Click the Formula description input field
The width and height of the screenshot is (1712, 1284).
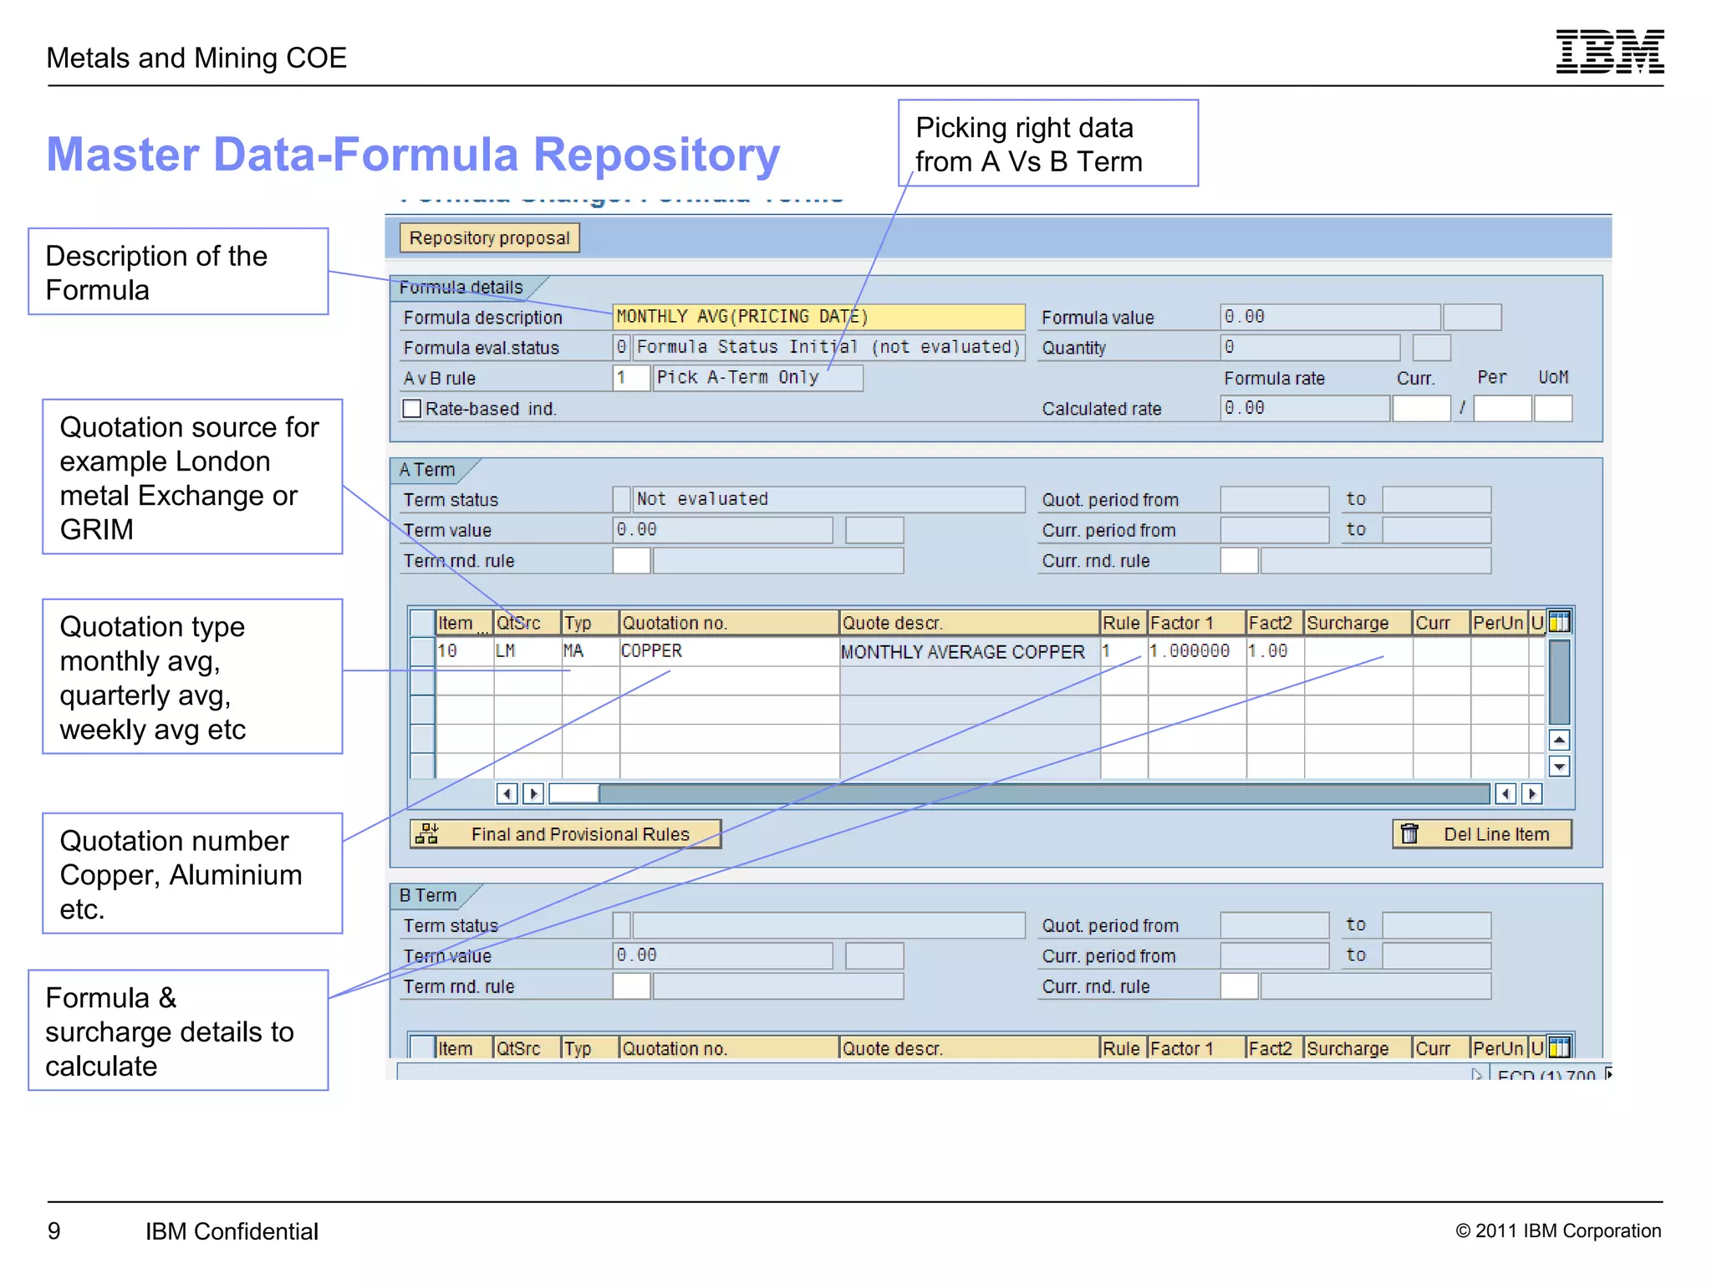click(x=818, y=317)
